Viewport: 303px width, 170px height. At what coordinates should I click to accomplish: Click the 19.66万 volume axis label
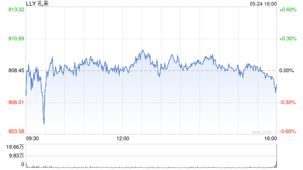15,147
